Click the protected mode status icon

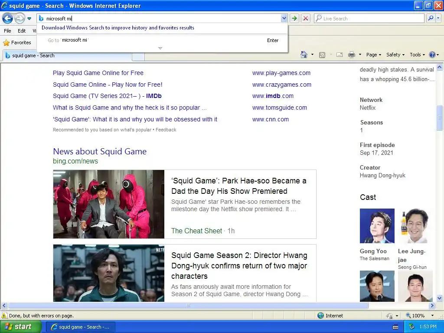click(x=390, y=316)
